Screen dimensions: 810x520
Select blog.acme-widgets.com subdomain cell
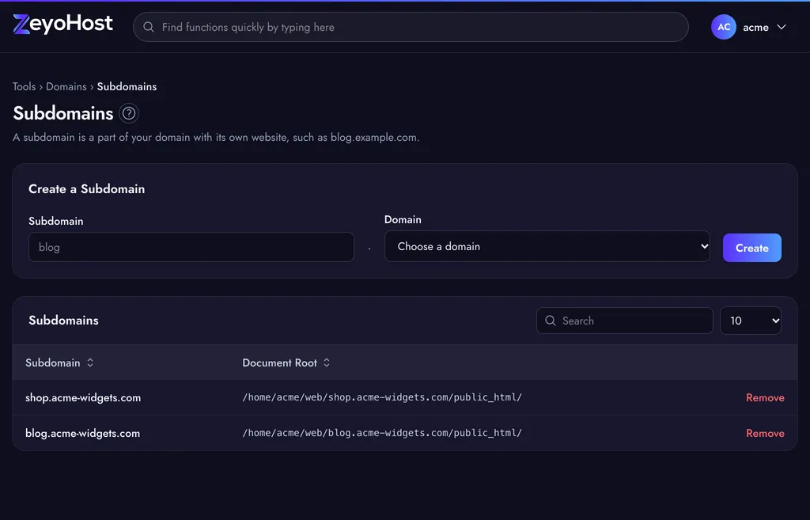[82, 433]
